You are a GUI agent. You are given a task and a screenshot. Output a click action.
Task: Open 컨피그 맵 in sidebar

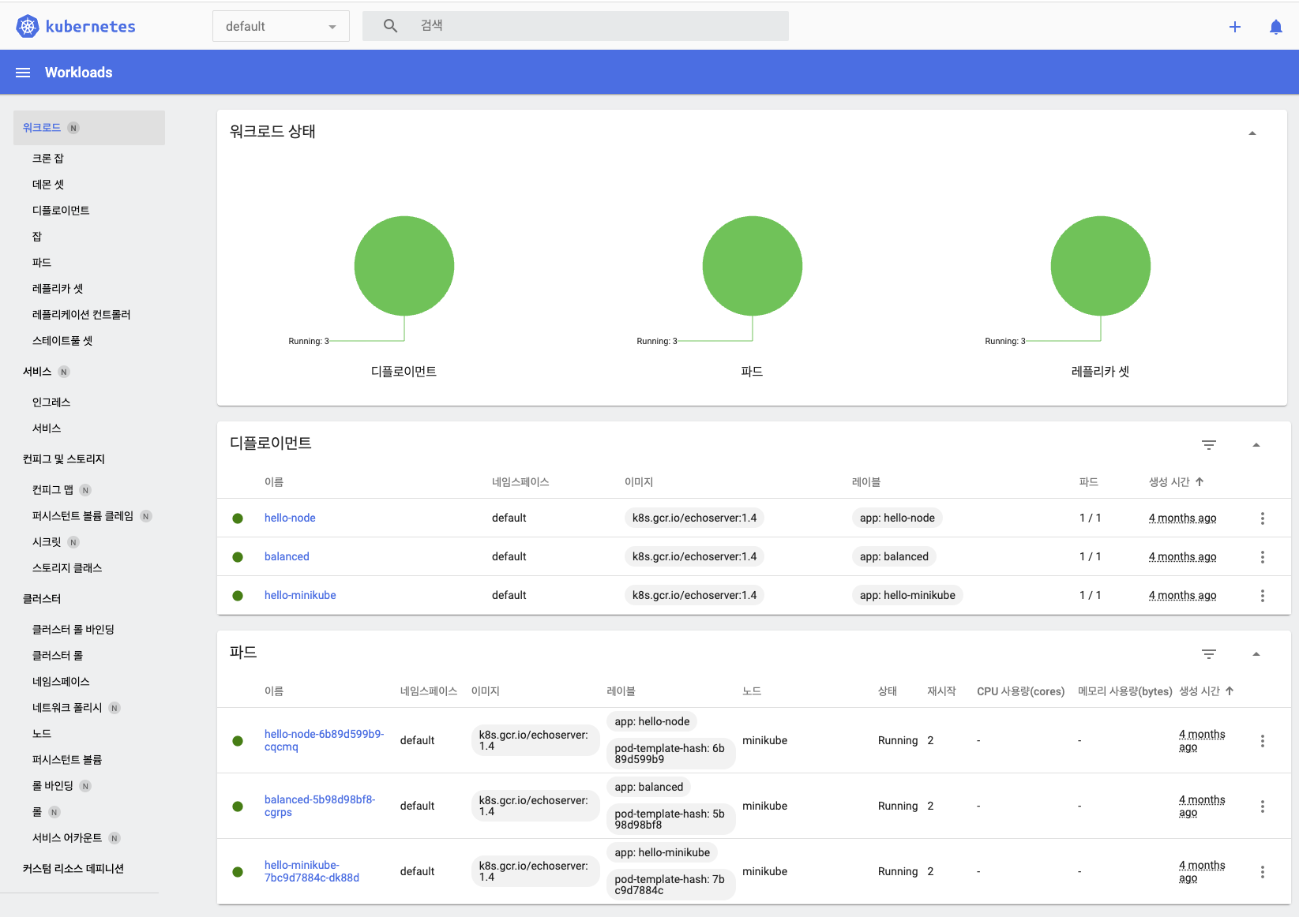coord(53,490)
